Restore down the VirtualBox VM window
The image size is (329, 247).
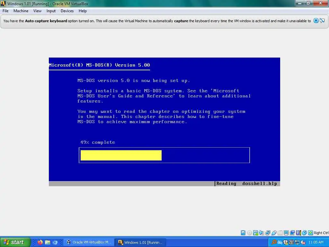(308, 3)
